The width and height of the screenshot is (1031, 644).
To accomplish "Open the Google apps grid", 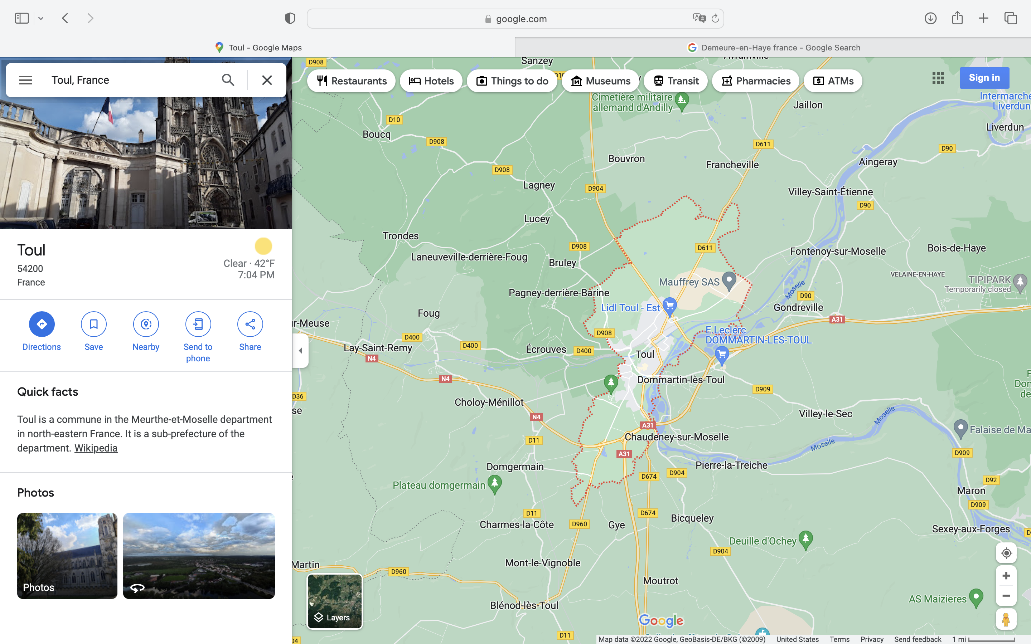I will (x=938, y=78).
